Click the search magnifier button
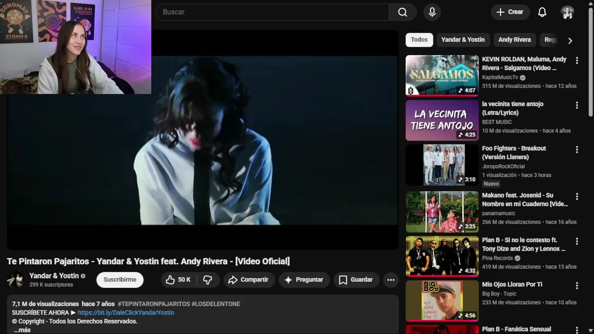 click(402, 12)
